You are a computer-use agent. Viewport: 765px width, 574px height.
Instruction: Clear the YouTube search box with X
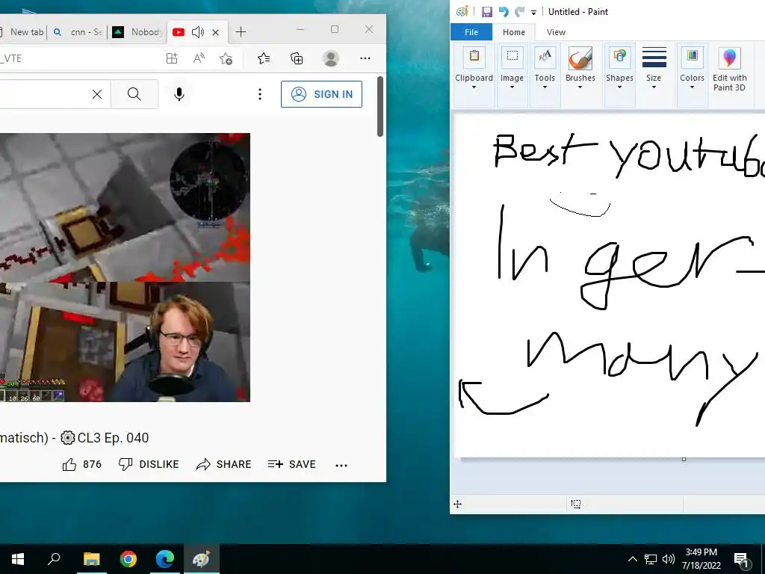(x=97, y=94)
